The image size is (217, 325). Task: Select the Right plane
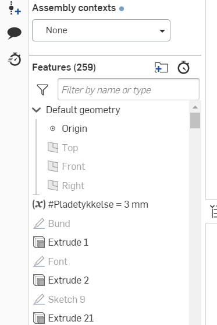tap(66, 186)
